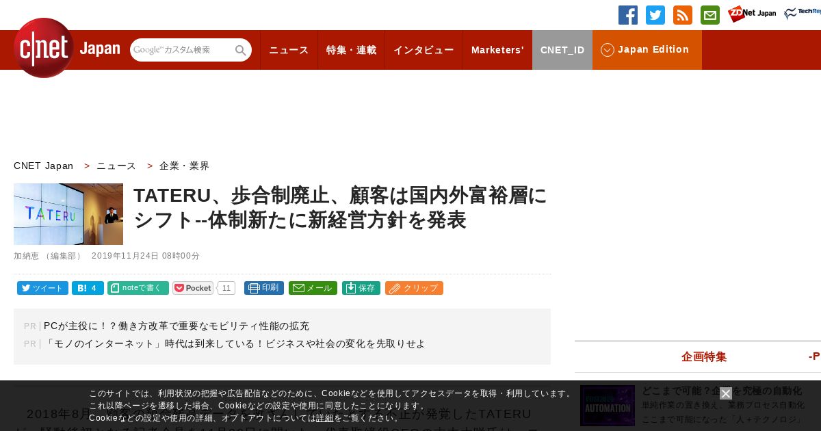Expand the Japan Edition selector
Screen dimensions: 821x431
647,50
